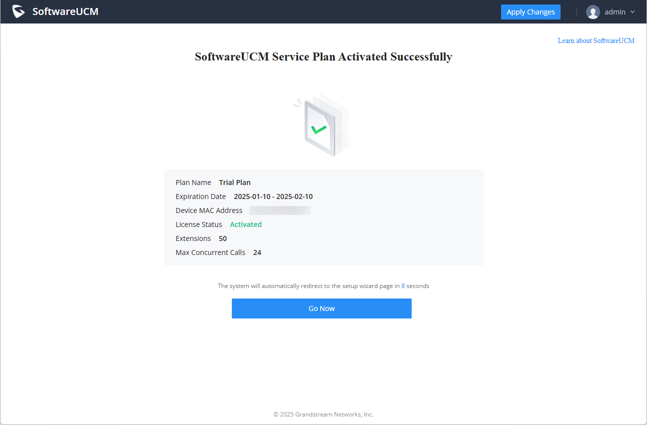Click the Plan Name label
The height and width of the screenshot is (425, 647).
point(193,182)
